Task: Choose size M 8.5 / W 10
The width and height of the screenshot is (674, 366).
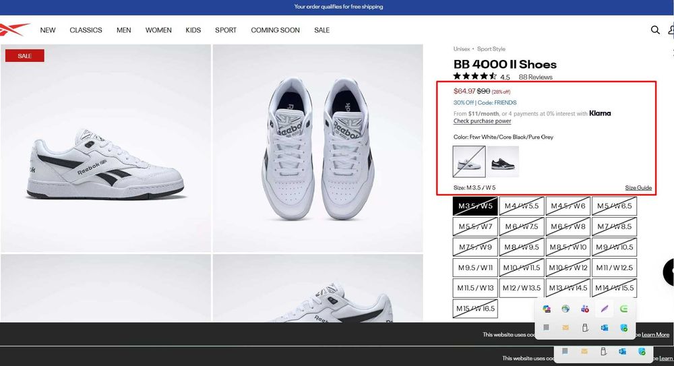Action: click(x=568, y=247)
